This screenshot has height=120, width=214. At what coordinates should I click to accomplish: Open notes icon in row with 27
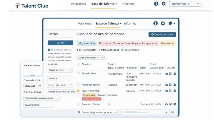tap(175, 104)
